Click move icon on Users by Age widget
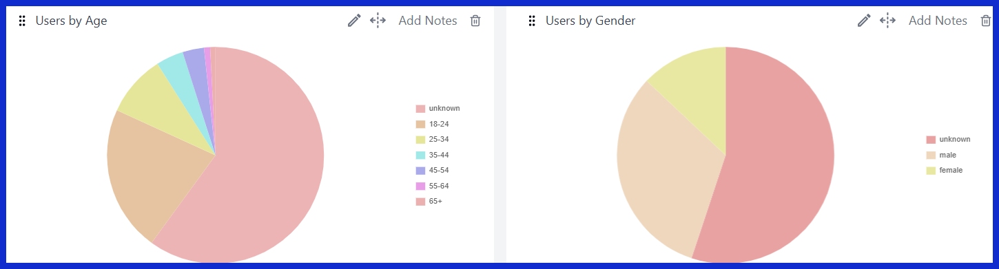 point(378,21)
